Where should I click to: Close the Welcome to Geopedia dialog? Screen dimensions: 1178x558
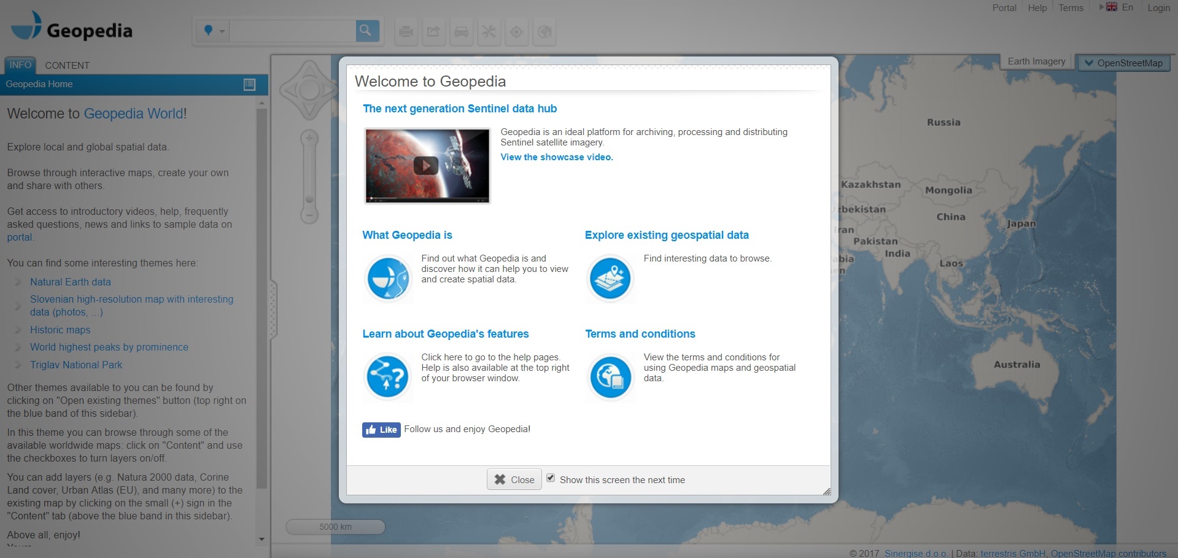click(514, 479)
